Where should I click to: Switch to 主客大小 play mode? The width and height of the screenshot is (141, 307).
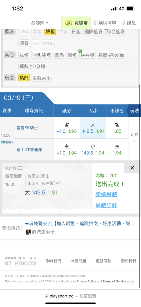[42, 78]
